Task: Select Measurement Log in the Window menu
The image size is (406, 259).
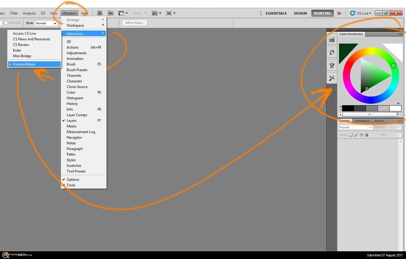Action: click(x=84, y=132)
